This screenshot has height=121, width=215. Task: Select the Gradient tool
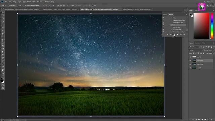pos(3,49)
